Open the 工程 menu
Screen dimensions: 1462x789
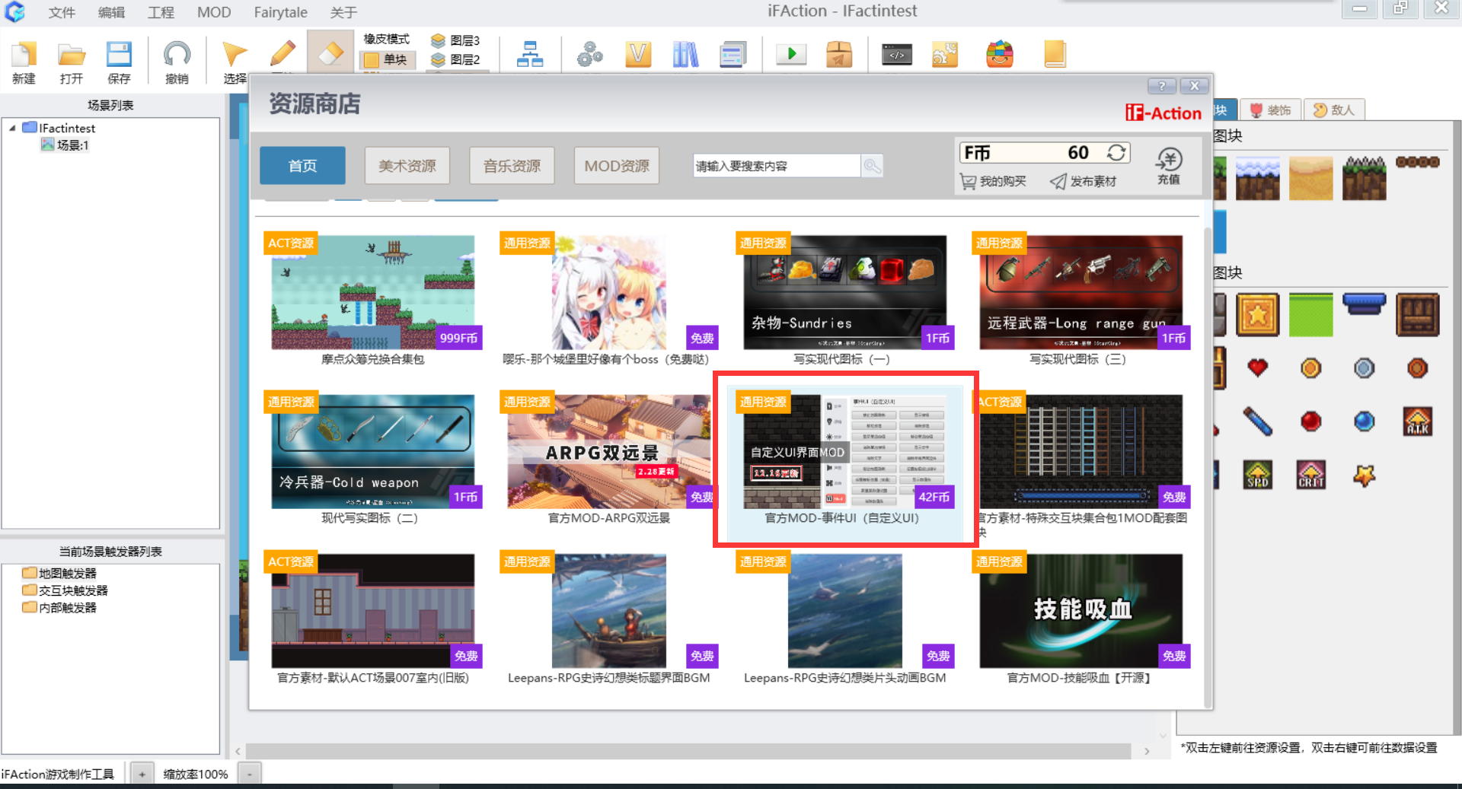tap(161, 12)
